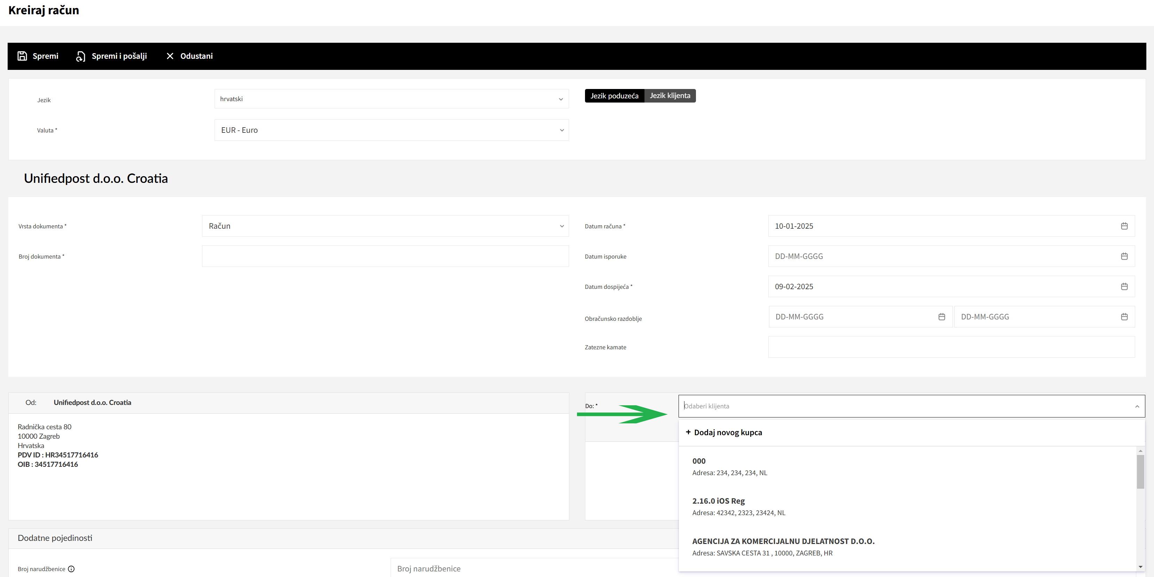Open the Jezik dropdown showing hrvatski

coord(392,99)
